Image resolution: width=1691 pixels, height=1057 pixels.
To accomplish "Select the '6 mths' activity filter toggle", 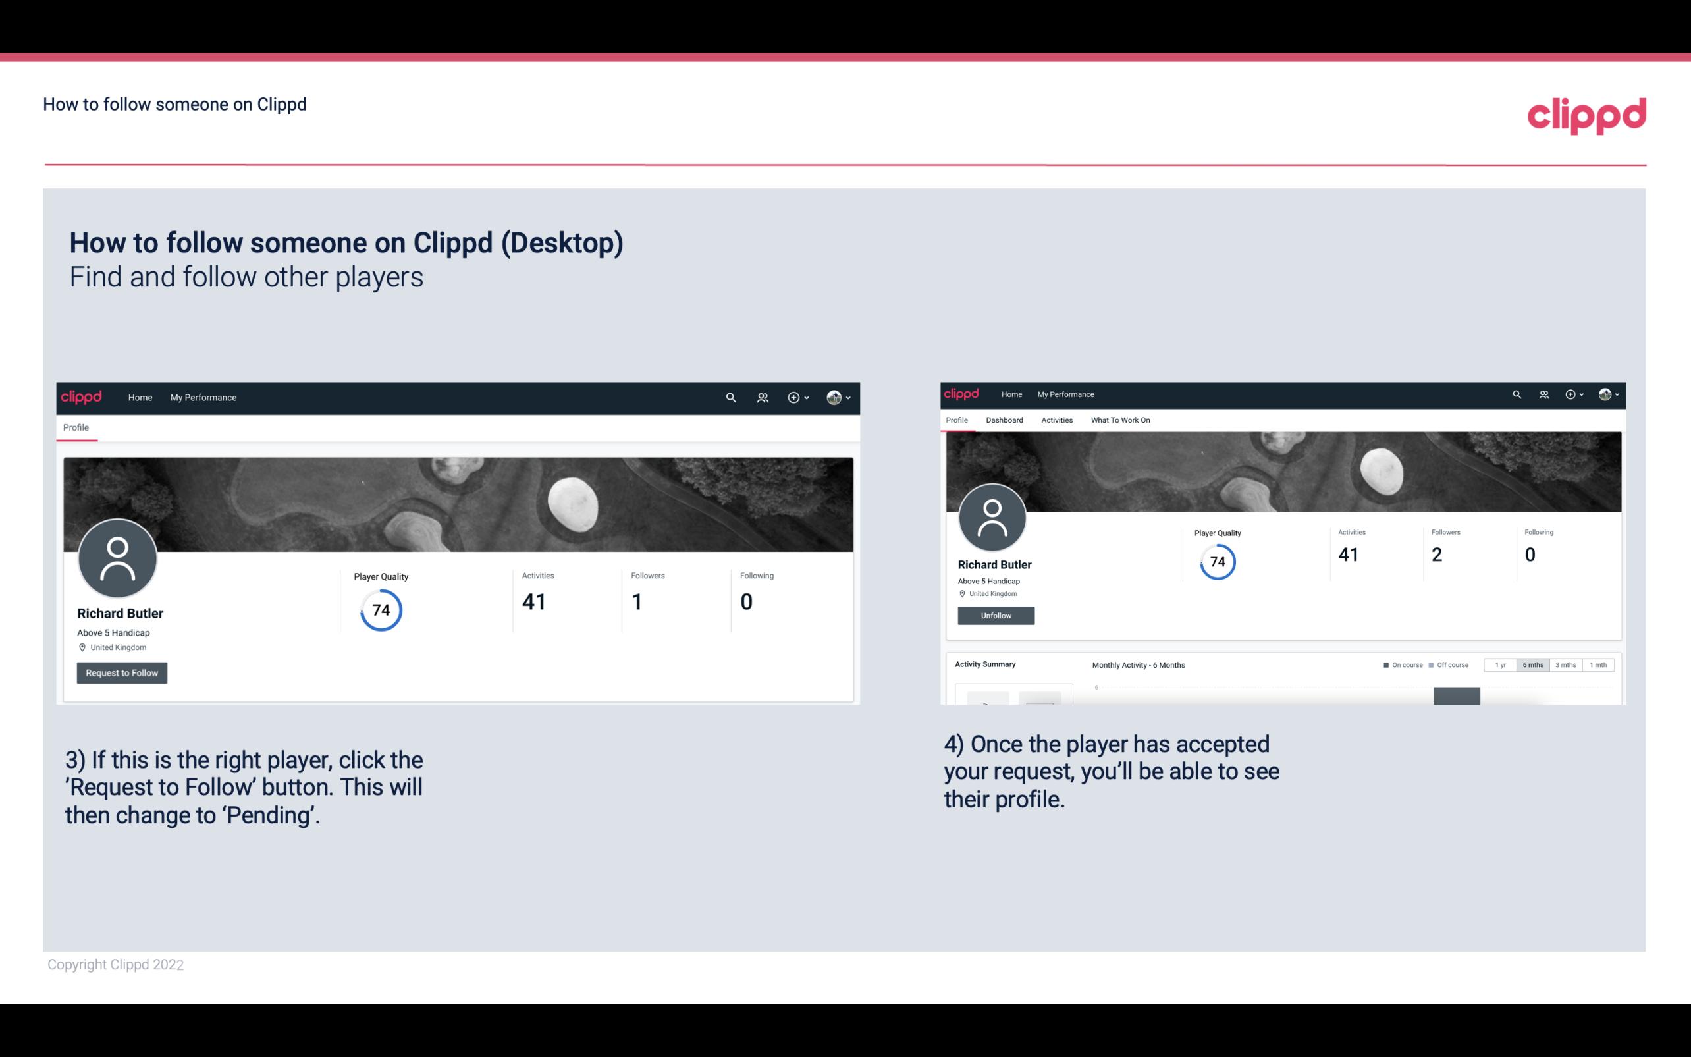I will coord(1532,665).
